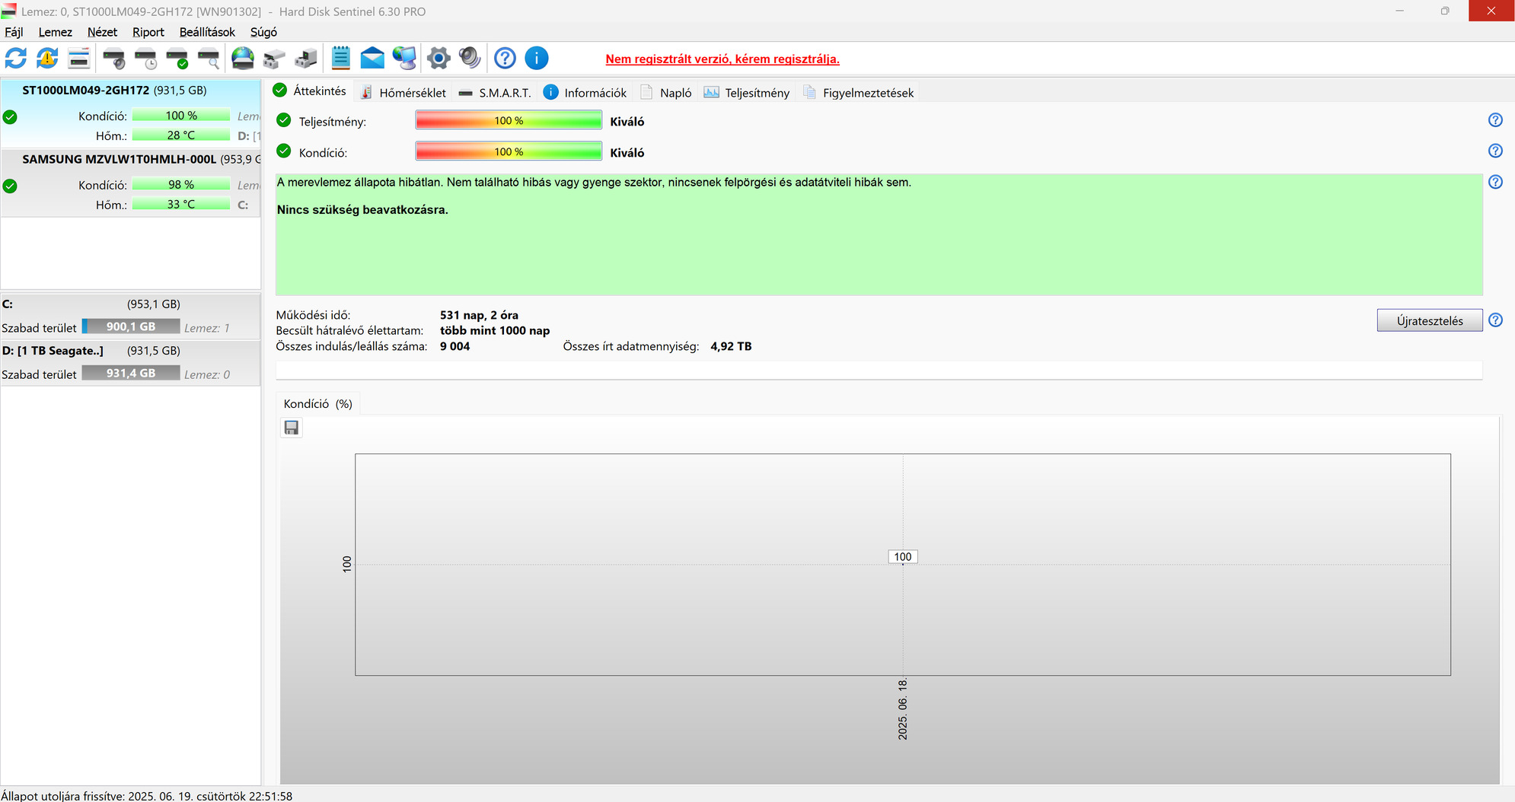Open the Riport menu

coord(148,32)
